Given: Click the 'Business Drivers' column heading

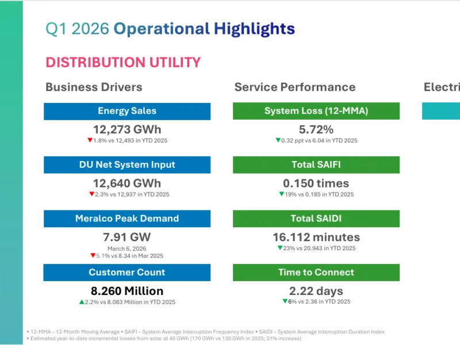Looking at the screenshot, I should point(94,87).
